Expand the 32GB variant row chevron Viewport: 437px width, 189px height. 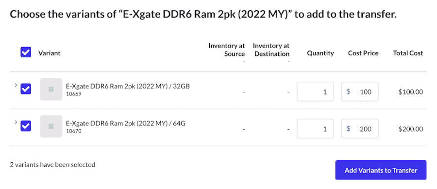click(16, 86)
